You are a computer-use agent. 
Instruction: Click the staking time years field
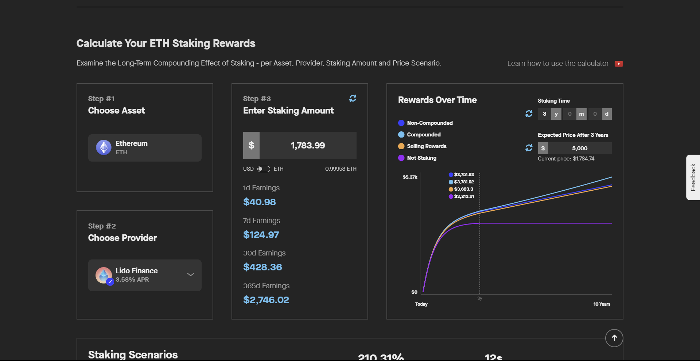pyautogui.click(x=545, y=114)
